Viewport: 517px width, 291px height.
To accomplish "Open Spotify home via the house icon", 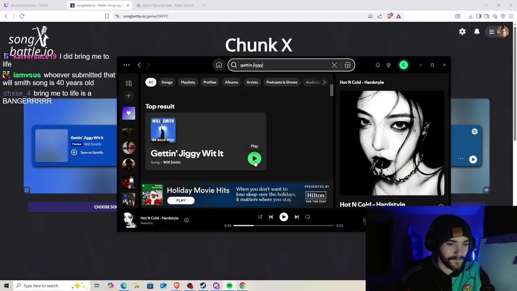I will click(219, 65).
